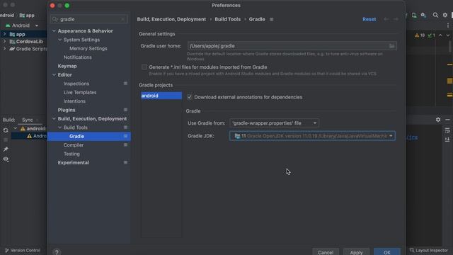Click the Sync refresh icon in Build panel
The height and width of the screenshot is (255, 453).
(x=6, y=130)
